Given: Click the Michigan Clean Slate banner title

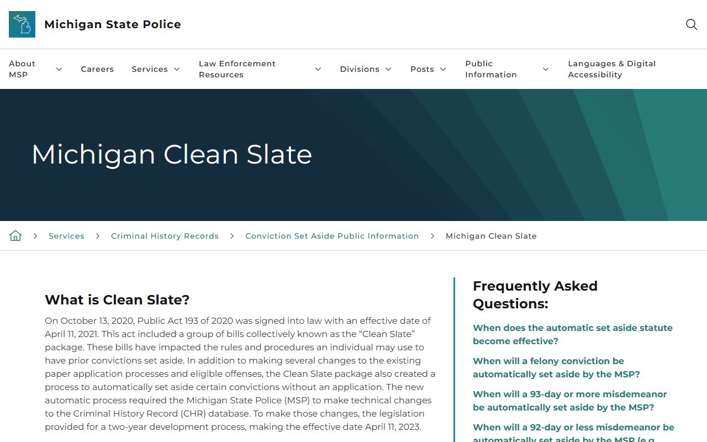Looking at the screenshot, I should 172,155.
